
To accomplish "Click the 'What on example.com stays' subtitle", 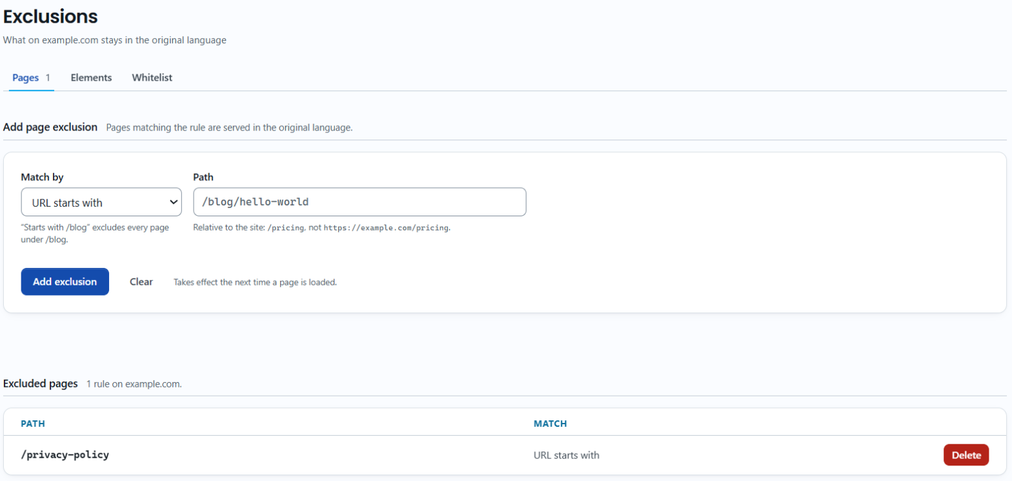I will 115,40.
